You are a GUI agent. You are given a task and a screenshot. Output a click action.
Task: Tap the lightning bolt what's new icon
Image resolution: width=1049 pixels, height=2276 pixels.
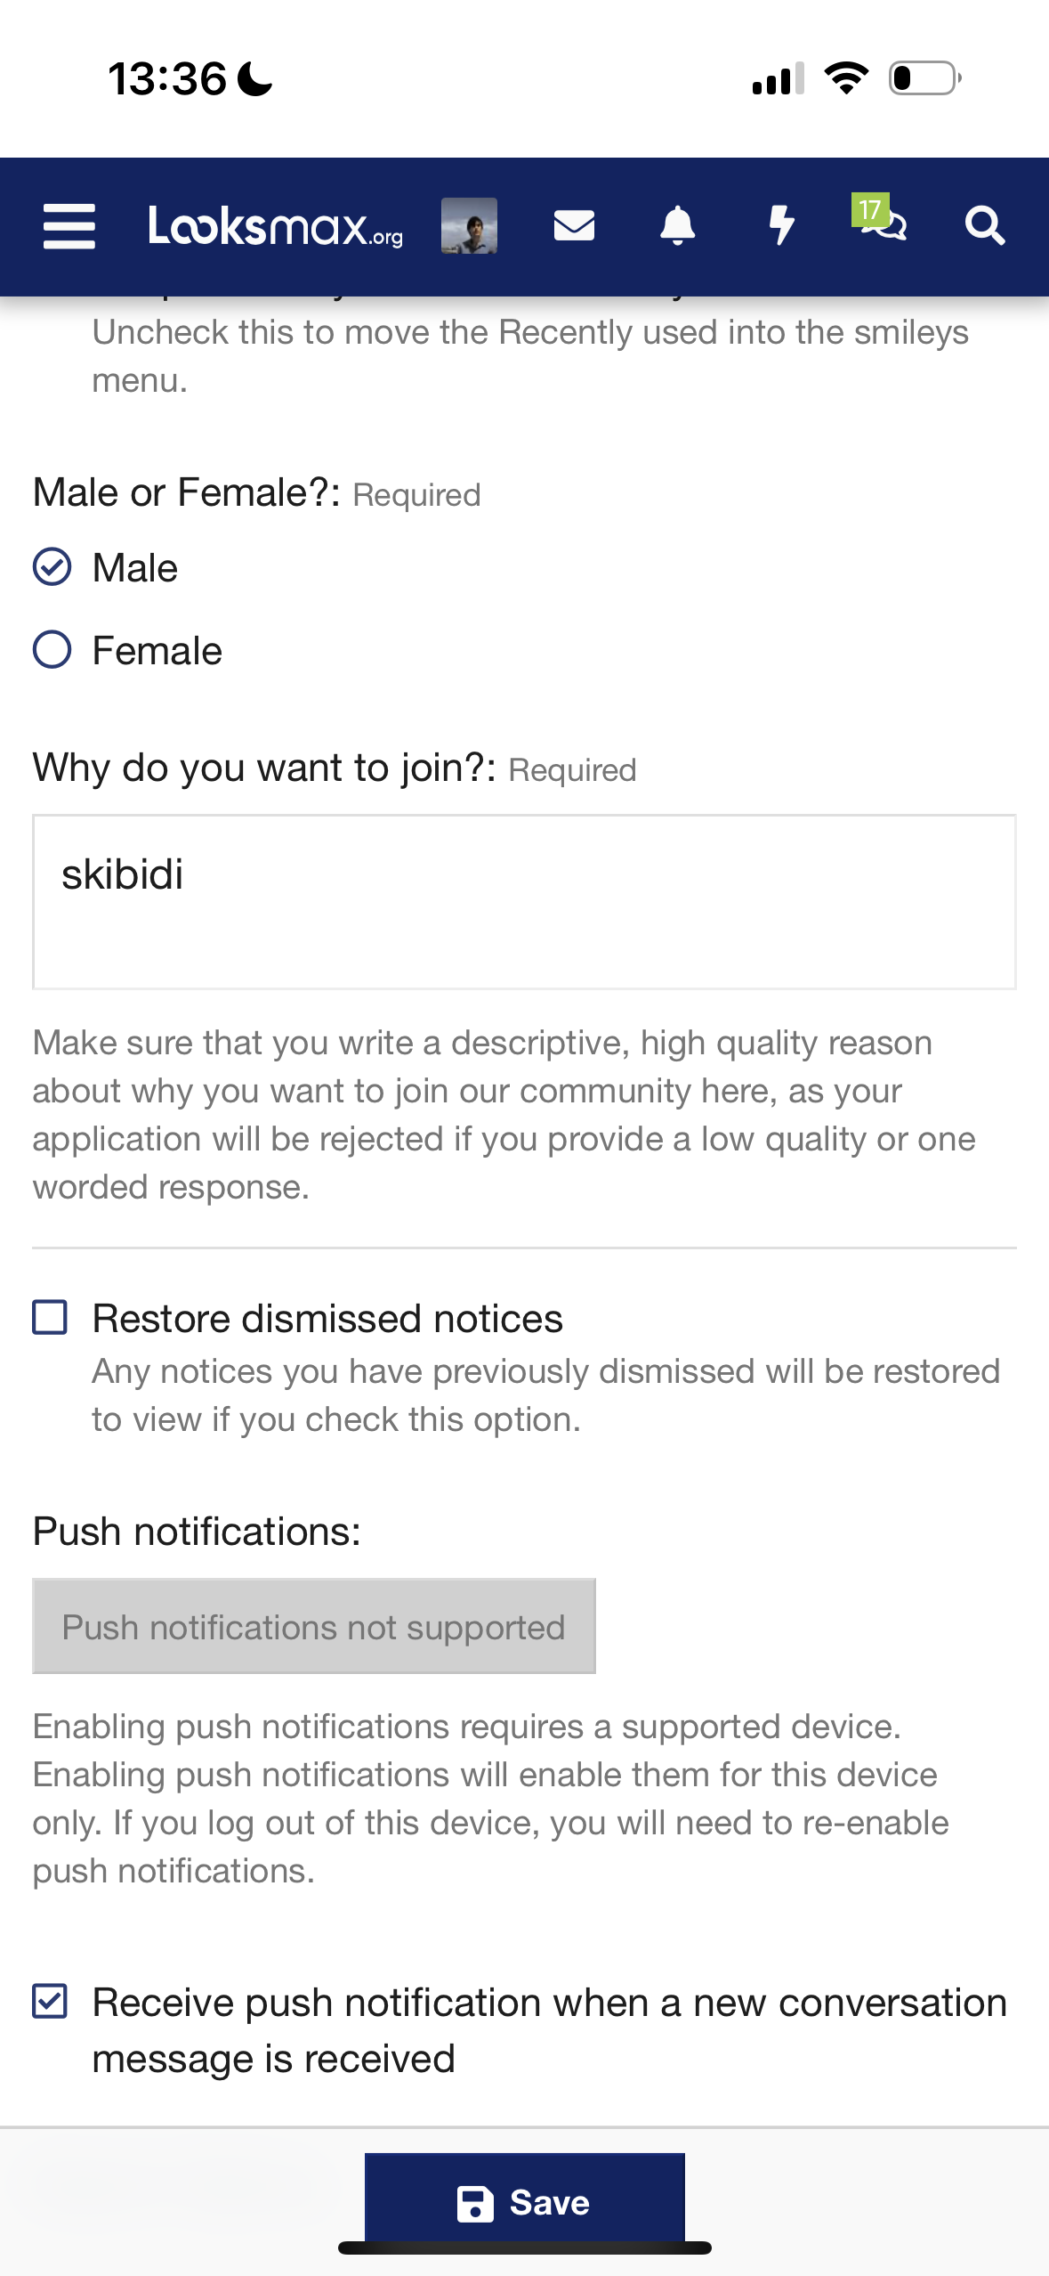[781, 226]
